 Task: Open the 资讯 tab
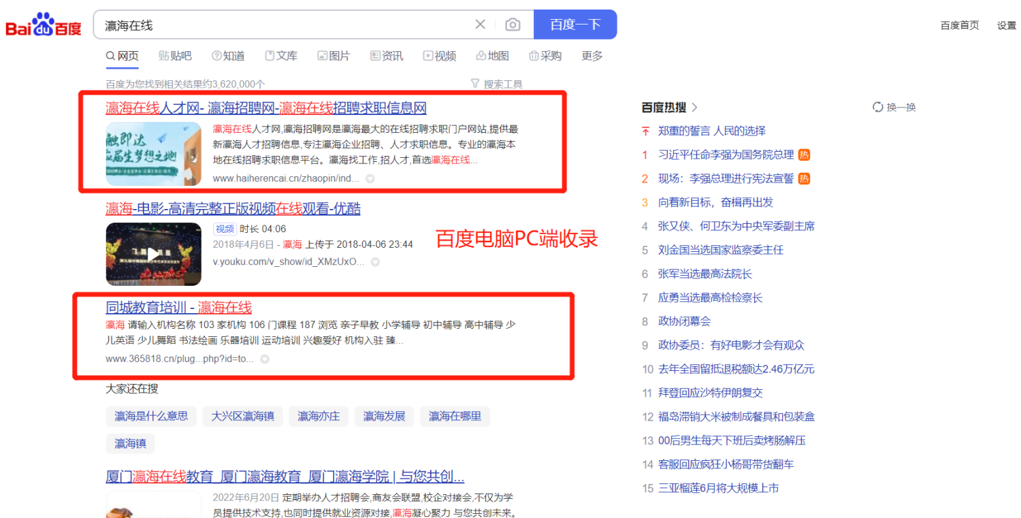387,56
